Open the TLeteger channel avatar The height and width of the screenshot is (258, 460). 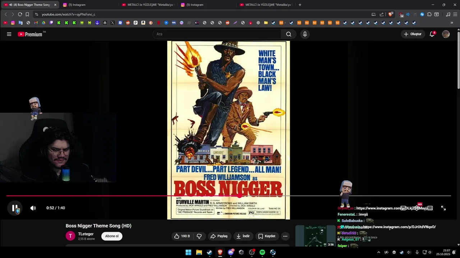[x=70, y=236]
